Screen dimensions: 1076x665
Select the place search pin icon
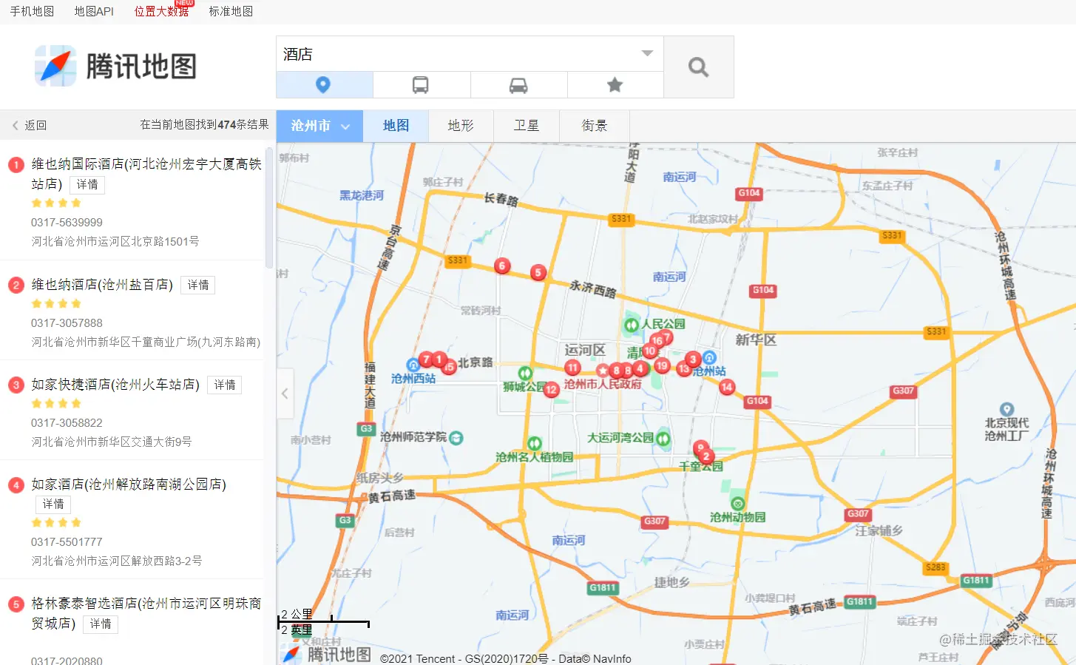(x=324, y=84)
